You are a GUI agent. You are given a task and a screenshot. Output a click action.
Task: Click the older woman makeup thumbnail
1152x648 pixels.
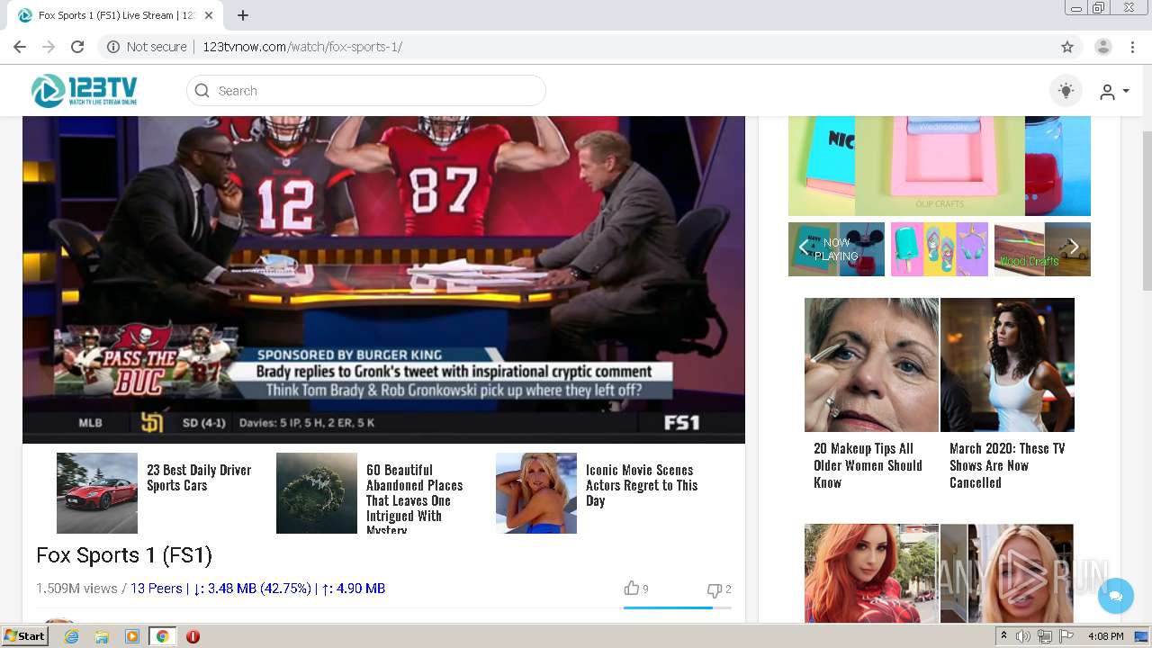(871, 364)
